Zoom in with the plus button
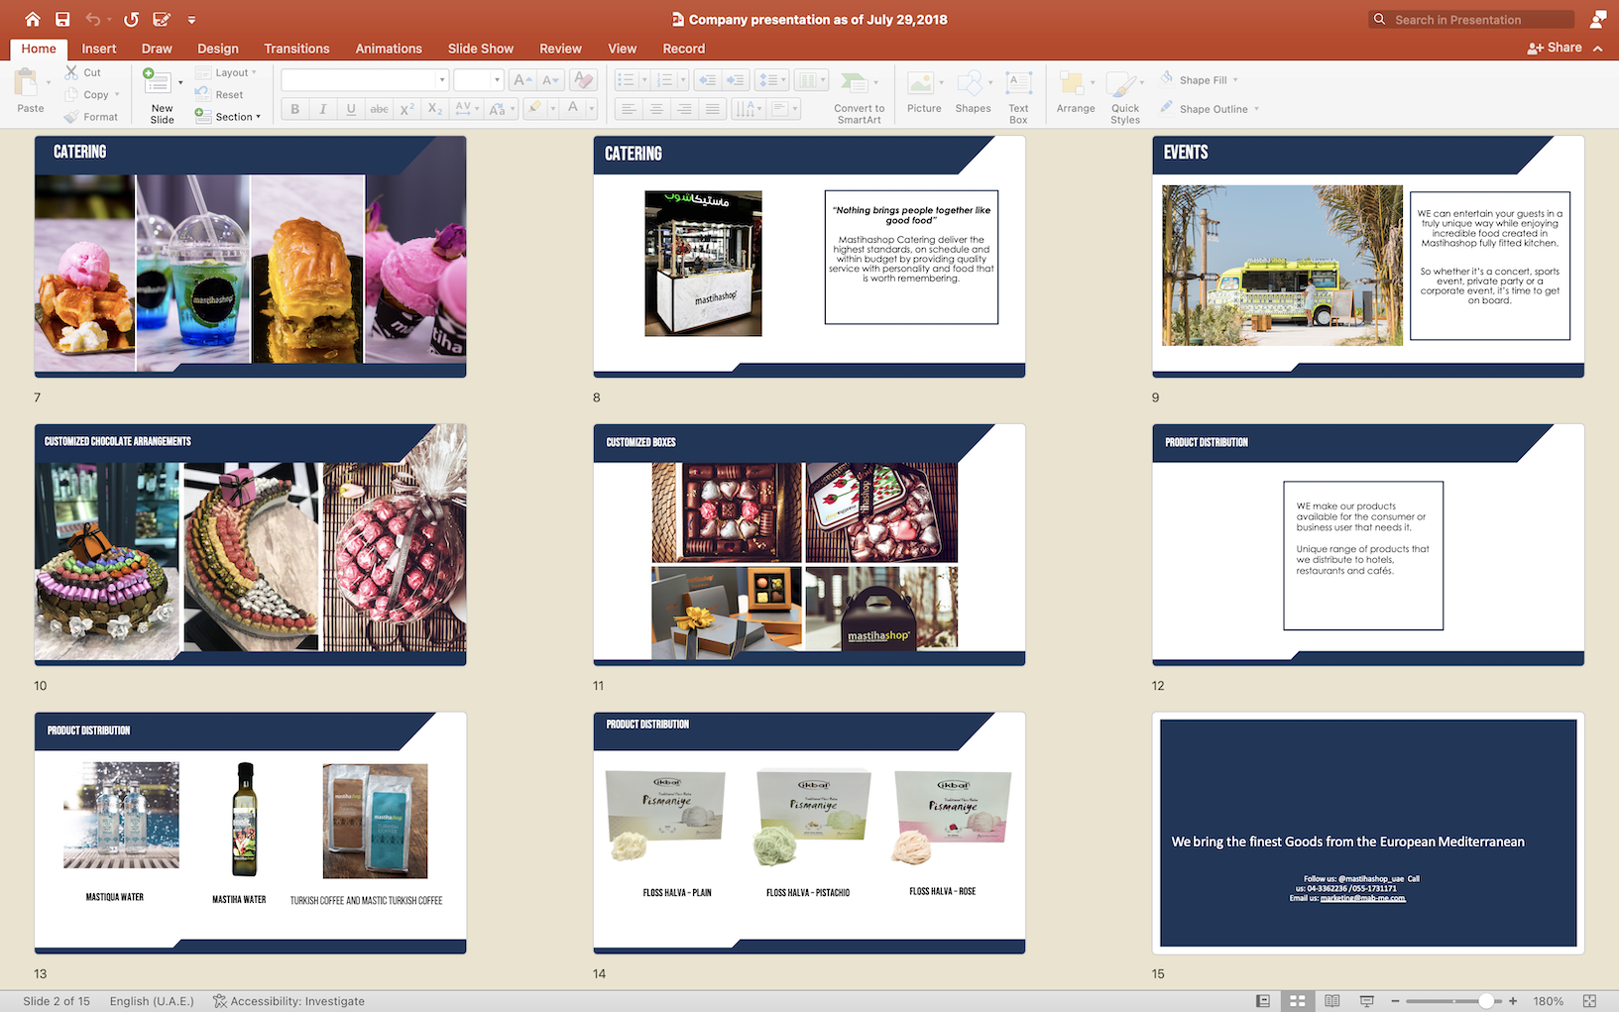Screen dimensions: 1619x1012 point(1513,1001)
